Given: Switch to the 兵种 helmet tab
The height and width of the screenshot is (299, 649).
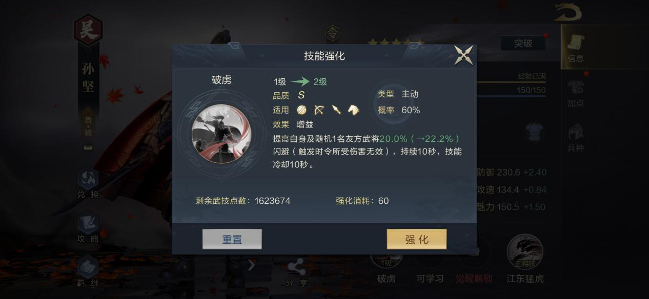Looking at the screenshot, I should 576,137.
